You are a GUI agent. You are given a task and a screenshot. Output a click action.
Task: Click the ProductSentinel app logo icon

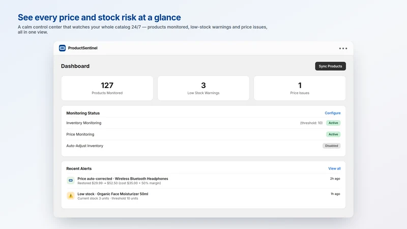(x=62, y=48)
